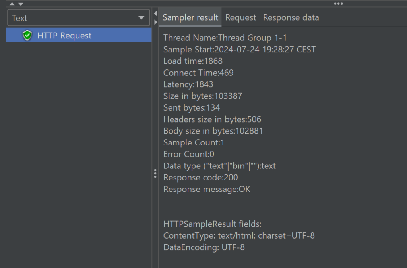The height and width of the screenshot is (268, 407).
Task: Click the up arrow at top-left
Action: click(x=12, y=4)
